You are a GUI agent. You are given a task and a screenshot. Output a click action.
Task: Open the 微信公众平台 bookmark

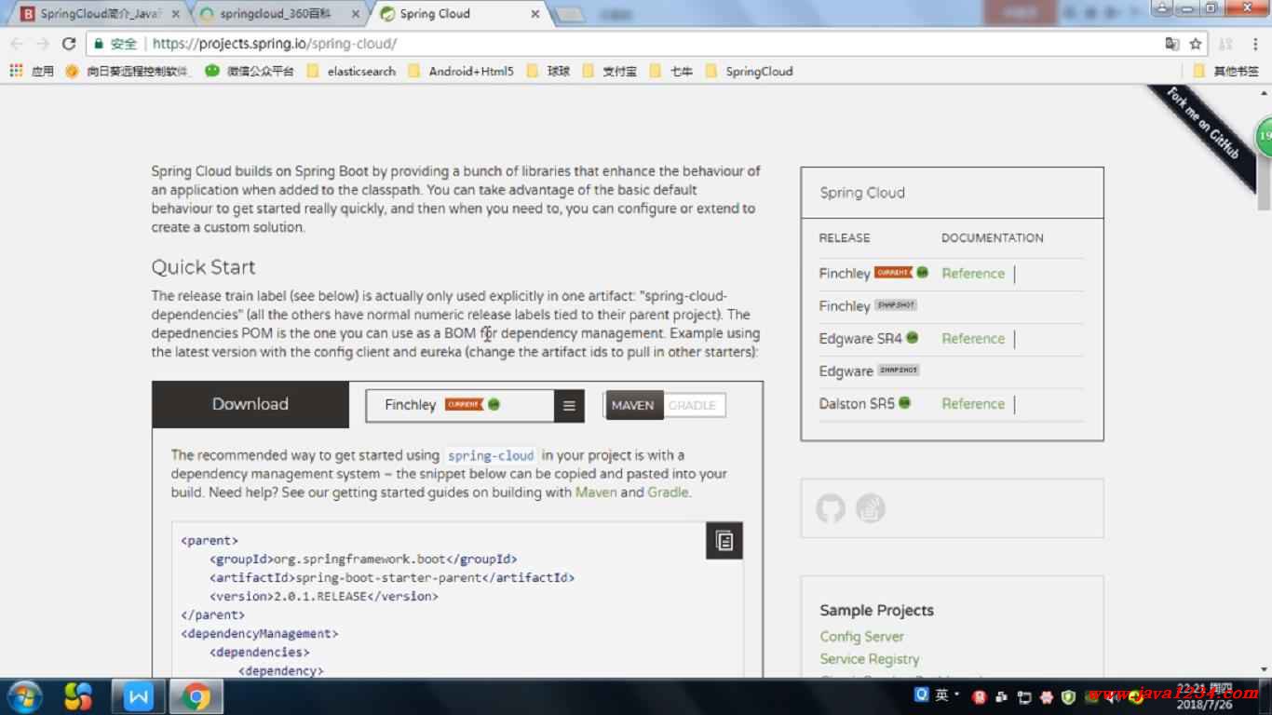point(249,71)
